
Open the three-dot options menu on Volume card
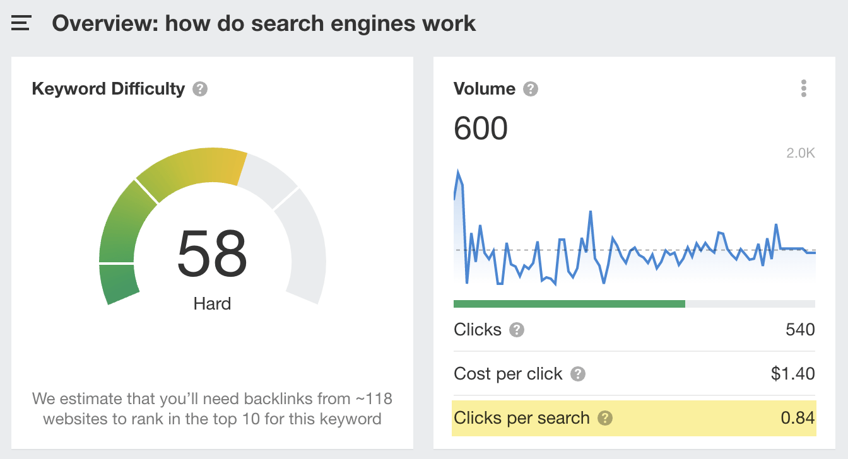(x=804, y=88)
